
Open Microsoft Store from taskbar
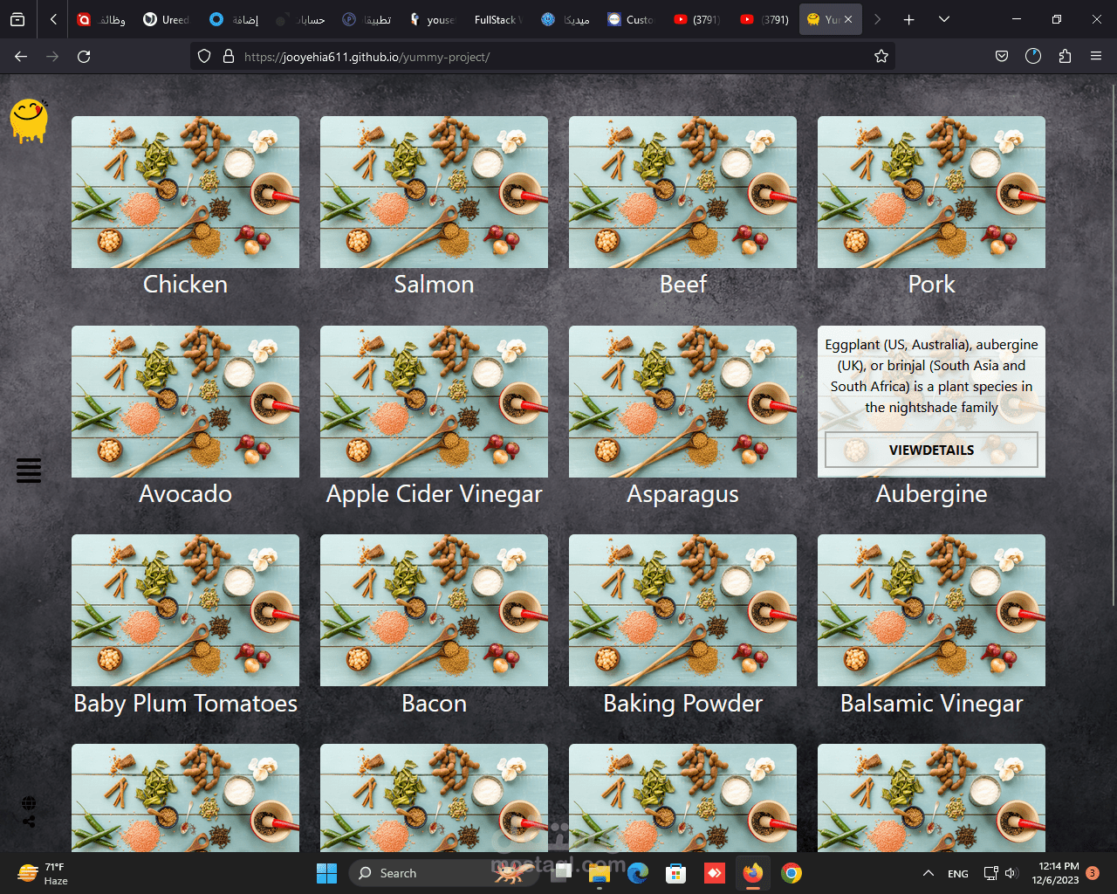click(x=676, y=873)
